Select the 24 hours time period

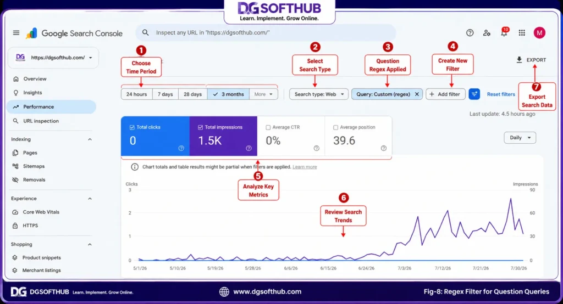coord(137,94)
